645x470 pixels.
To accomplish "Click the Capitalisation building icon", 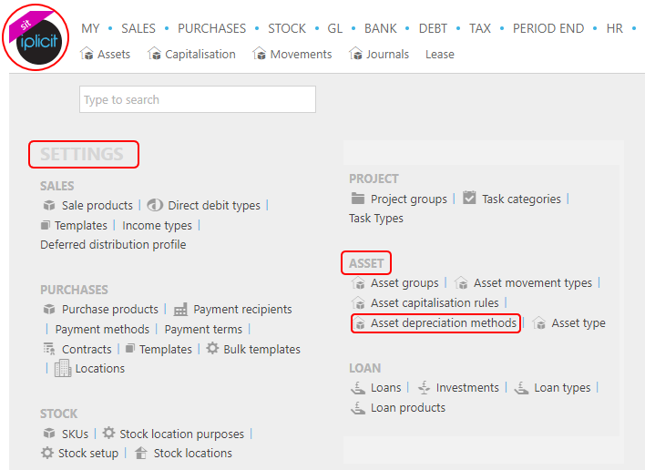I will point(154,54).
